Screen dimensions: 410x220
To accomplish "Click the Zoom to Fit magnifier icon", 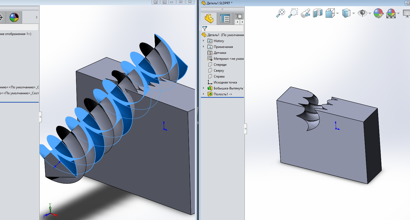I will coord(281,13).
